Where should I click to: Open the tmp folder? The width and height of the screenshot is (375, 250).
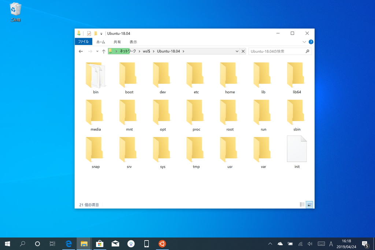pos(196,153)
